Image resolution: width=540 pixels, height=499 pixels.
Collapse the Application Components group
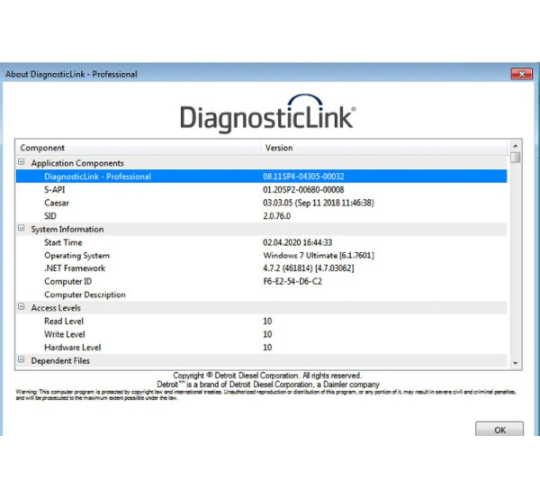[x=22, y=163]
